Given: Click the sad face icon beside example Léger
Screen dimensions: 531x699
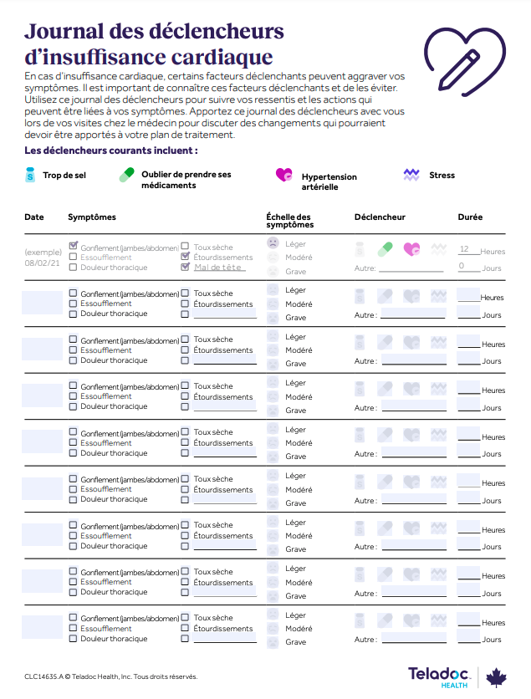Looking at the screenshot, I should (x=273, y=243).
